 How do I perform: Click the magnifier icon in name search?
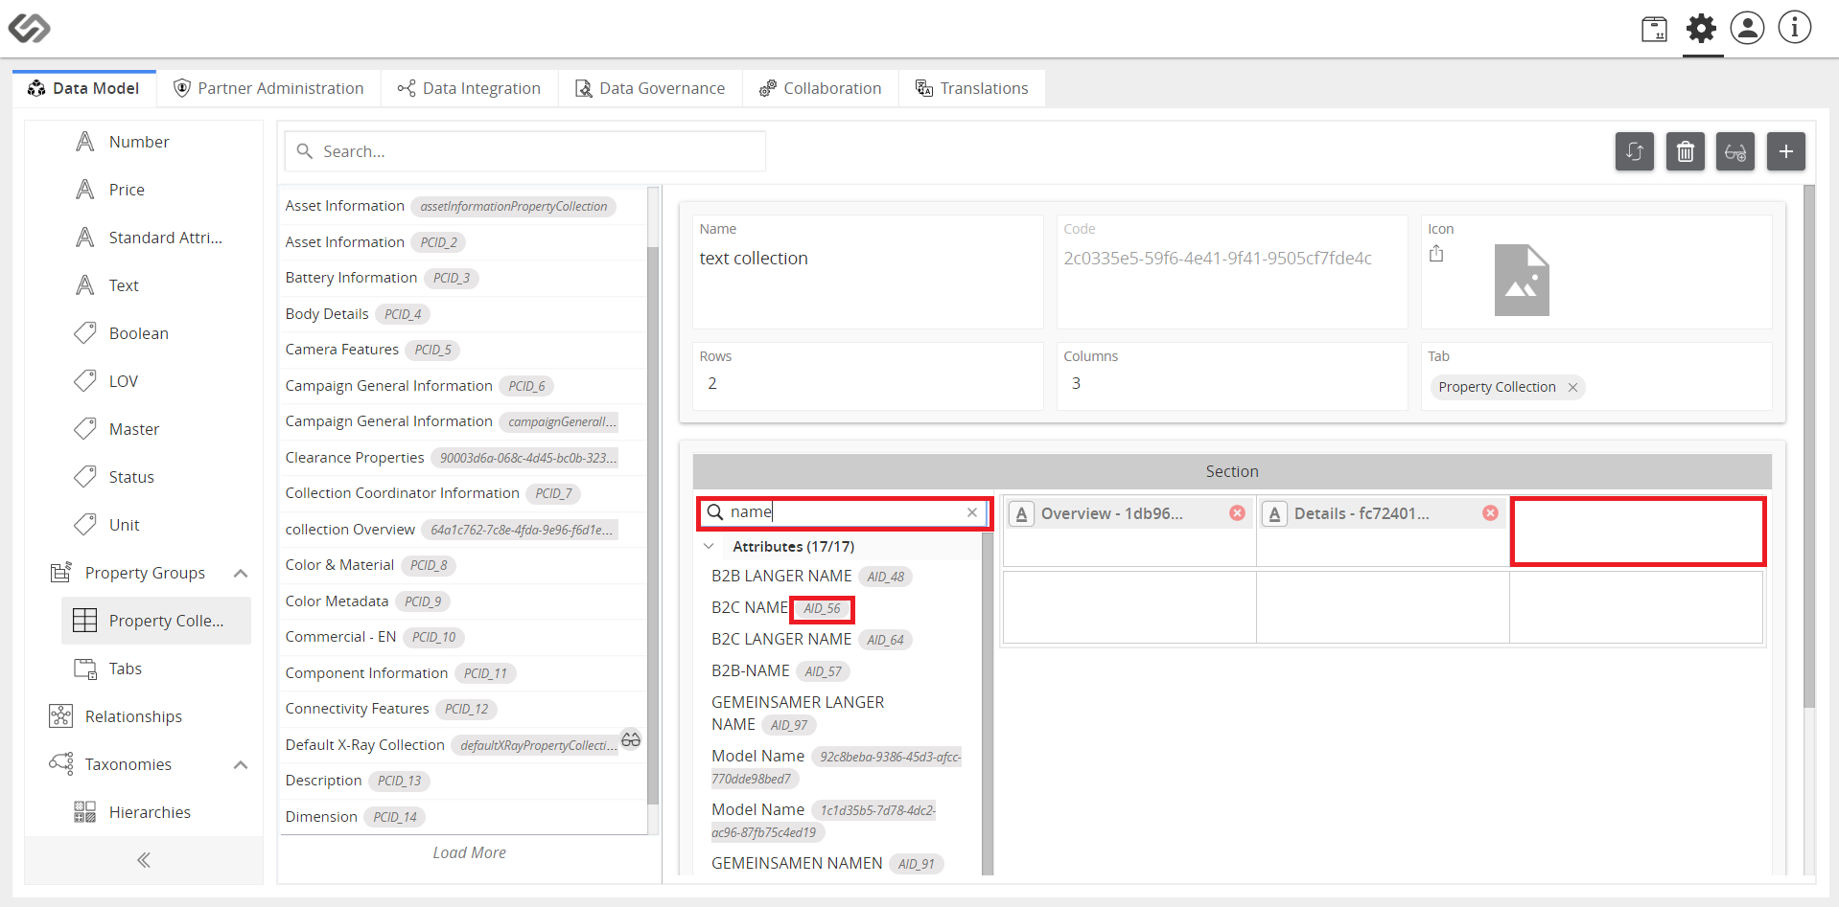(x=715, y=512)
